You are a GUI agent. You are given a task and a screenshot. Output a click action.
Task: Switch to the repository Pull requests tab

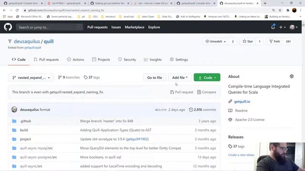click(x=46, y=59)
